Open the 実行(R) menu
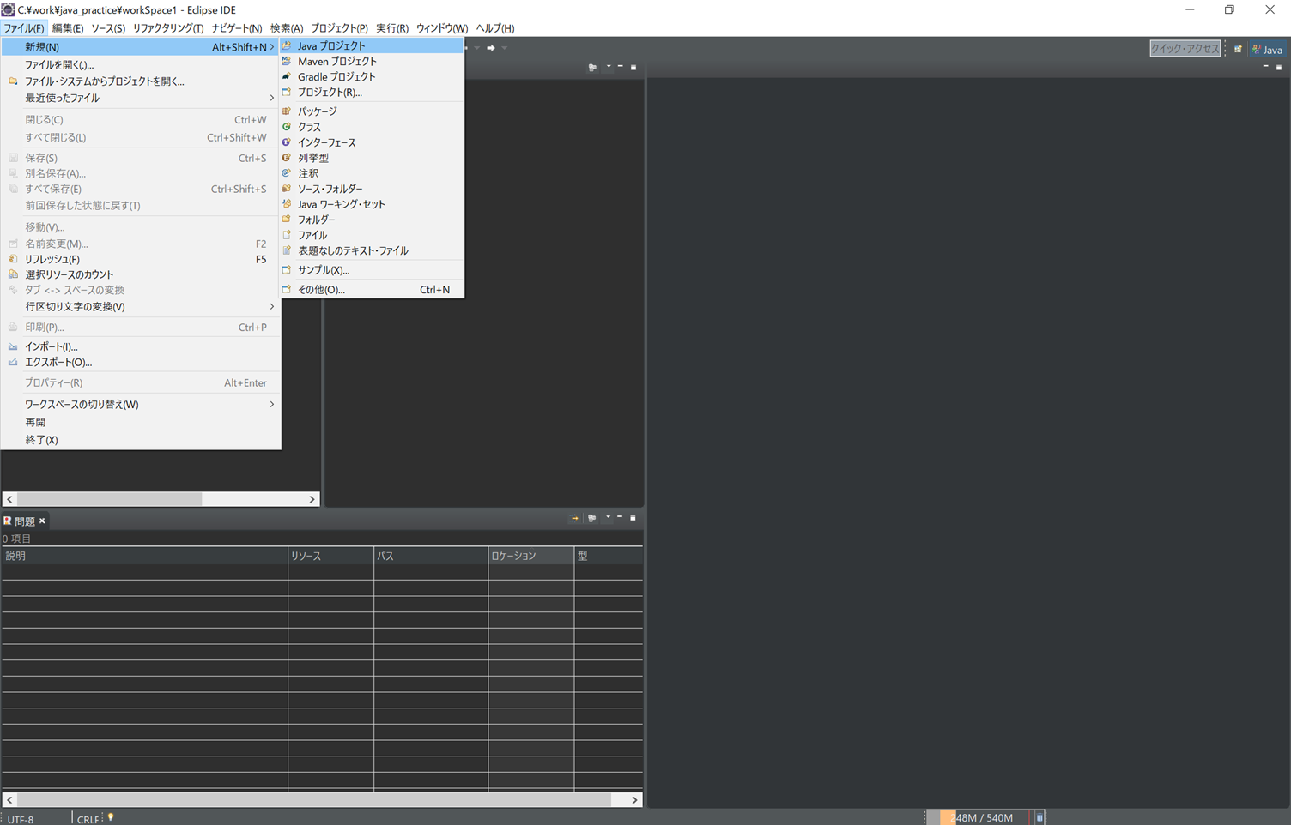This screenshot has width=1291, height=825. pos(392,28)
